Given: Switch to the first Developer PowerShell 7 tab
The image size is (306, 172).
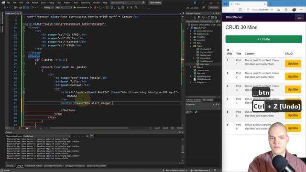Looking at the screenshot, I should click(x=54, y=166).
